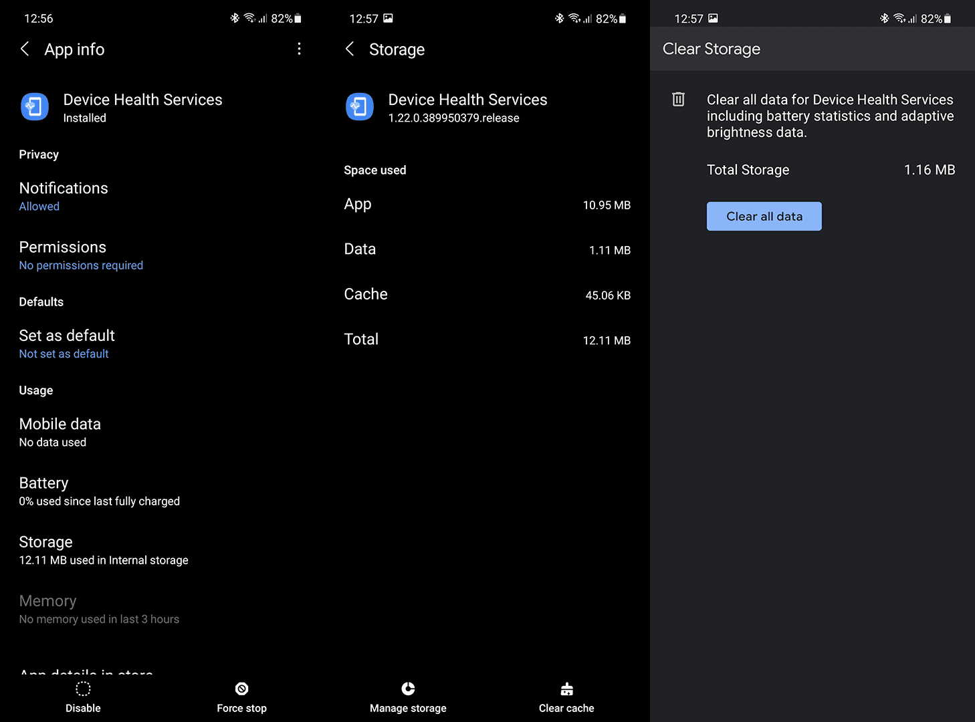Tap version 1.22.0.389950379.release text
Image resolution: width=975 pixels, height=722 pixels.
click(454, 118)
